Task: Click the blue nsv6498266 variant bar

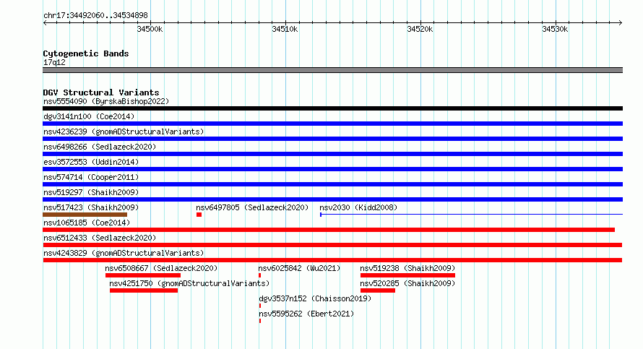Action: pos(332,154)
